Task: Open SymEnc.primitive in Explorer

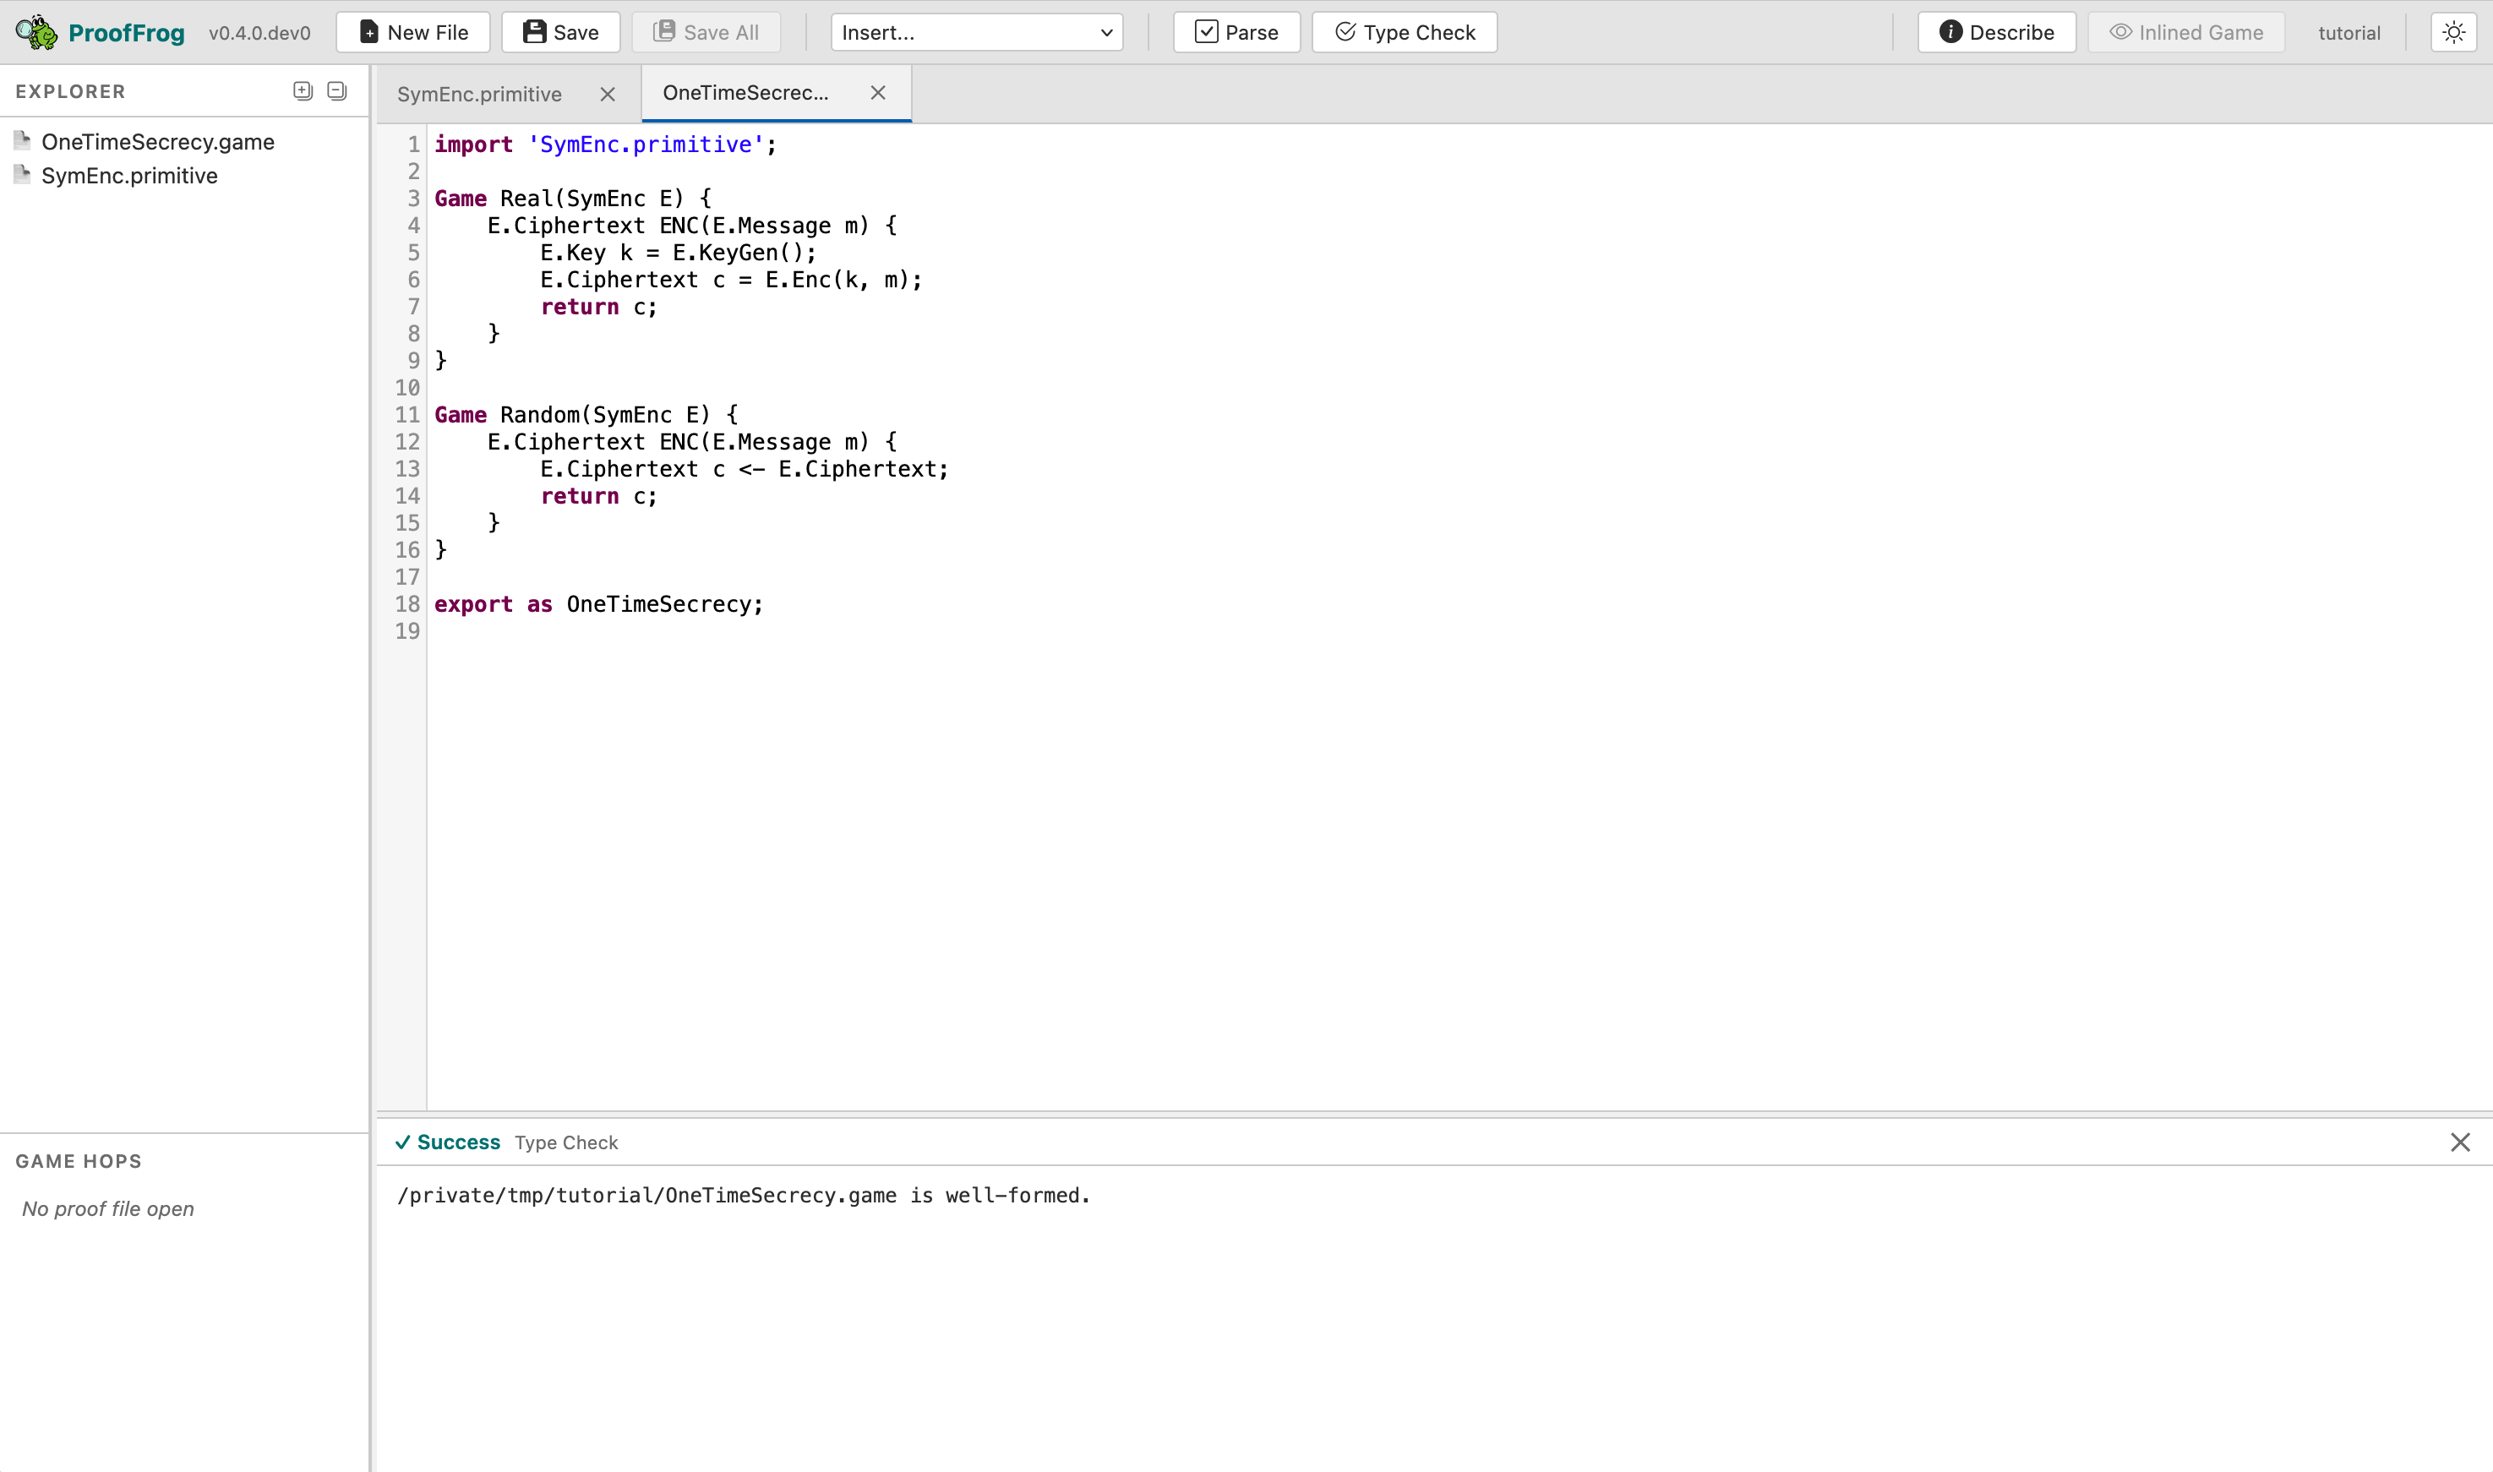Action: pyautogui.click(x=129, y=176)
